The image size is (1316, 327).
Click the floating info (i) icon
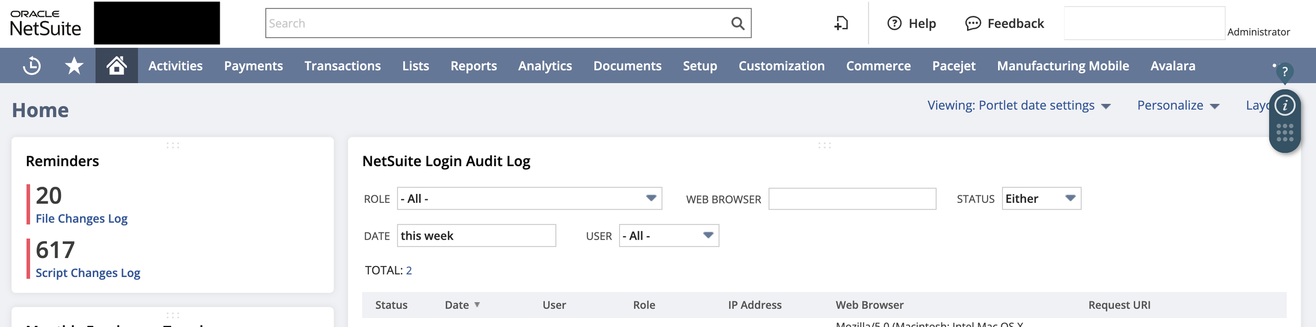point(1285,106)
